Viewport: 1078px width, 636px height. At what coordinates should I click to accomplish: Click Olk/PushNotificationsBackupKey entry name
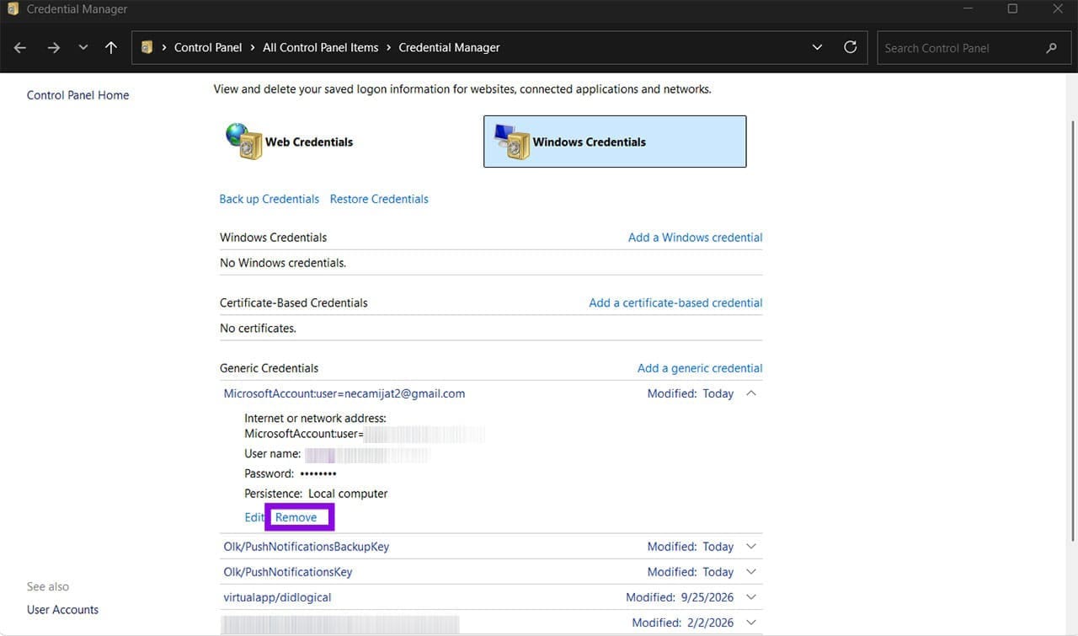point(307,547)
